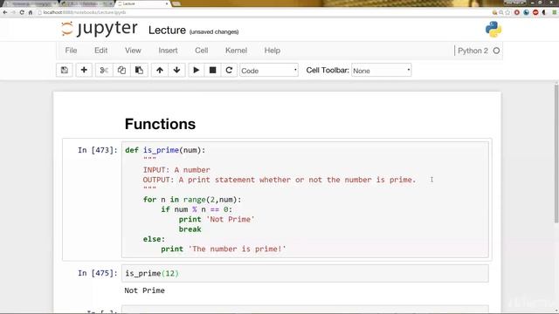Image resolution: width=559 pixels, height=314 pixels.
Task: Click the 'break' statement line
Action: coord(190,229)
